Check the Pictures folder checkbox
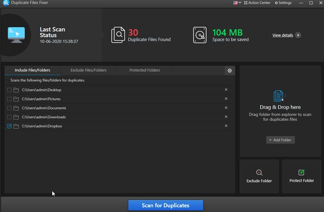Image resolution: width=324 pixels, height=212 pixels. pyautogui.click(x=9, y=99)
